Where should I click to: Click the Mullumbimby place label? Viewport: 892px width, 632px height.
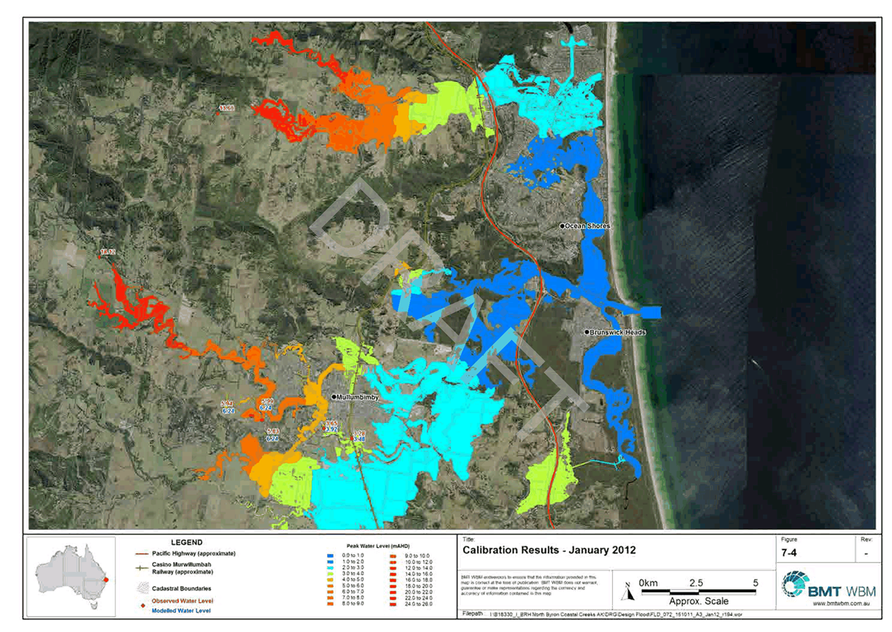pos(357,397)
